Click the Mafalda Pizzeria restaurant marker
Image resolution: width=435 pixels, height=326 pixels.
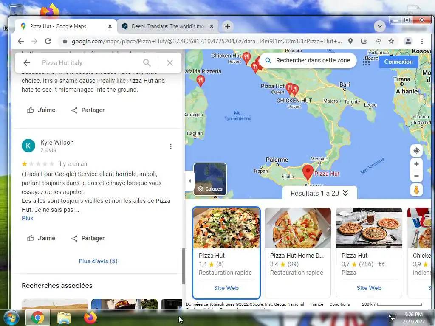(x=201, y=81)
